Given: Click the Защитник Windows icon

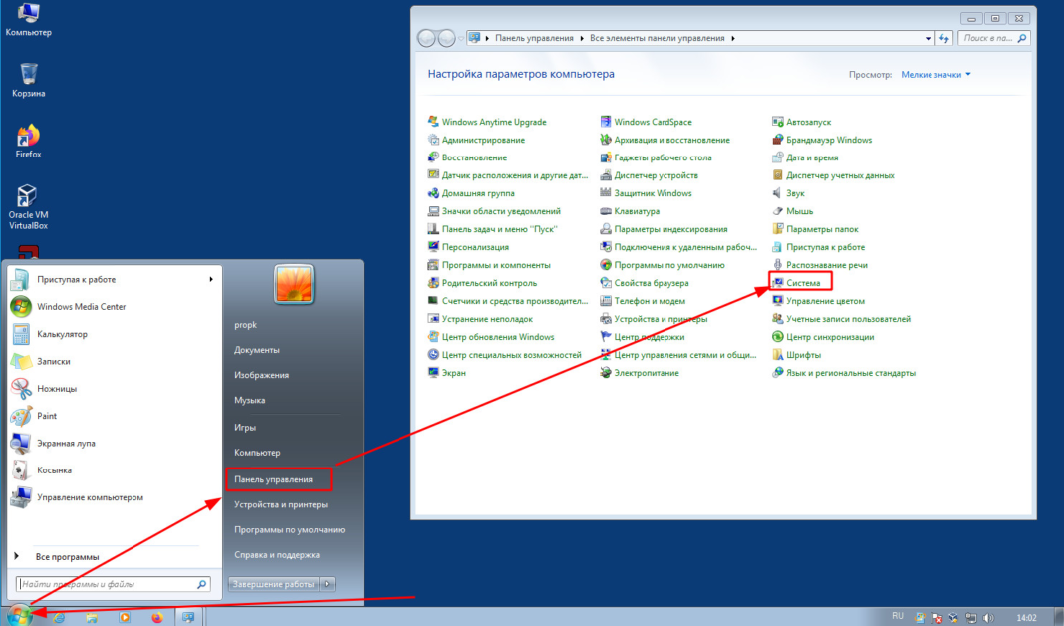Looking at the screenshot, I should tap(606, 193).
